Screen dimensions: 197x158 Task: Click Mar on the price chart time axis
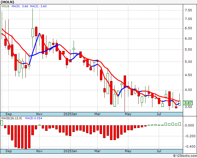(x=98, y=114)
